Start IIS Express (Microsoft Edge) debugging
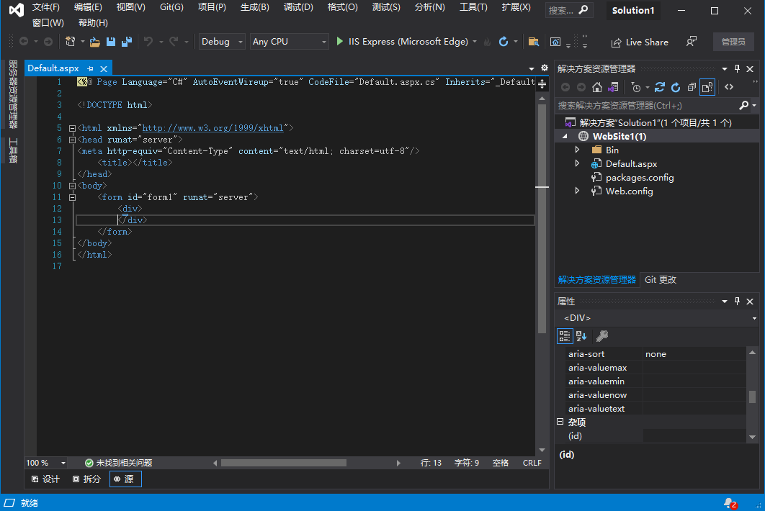765x511 pixels. [402, 42]
